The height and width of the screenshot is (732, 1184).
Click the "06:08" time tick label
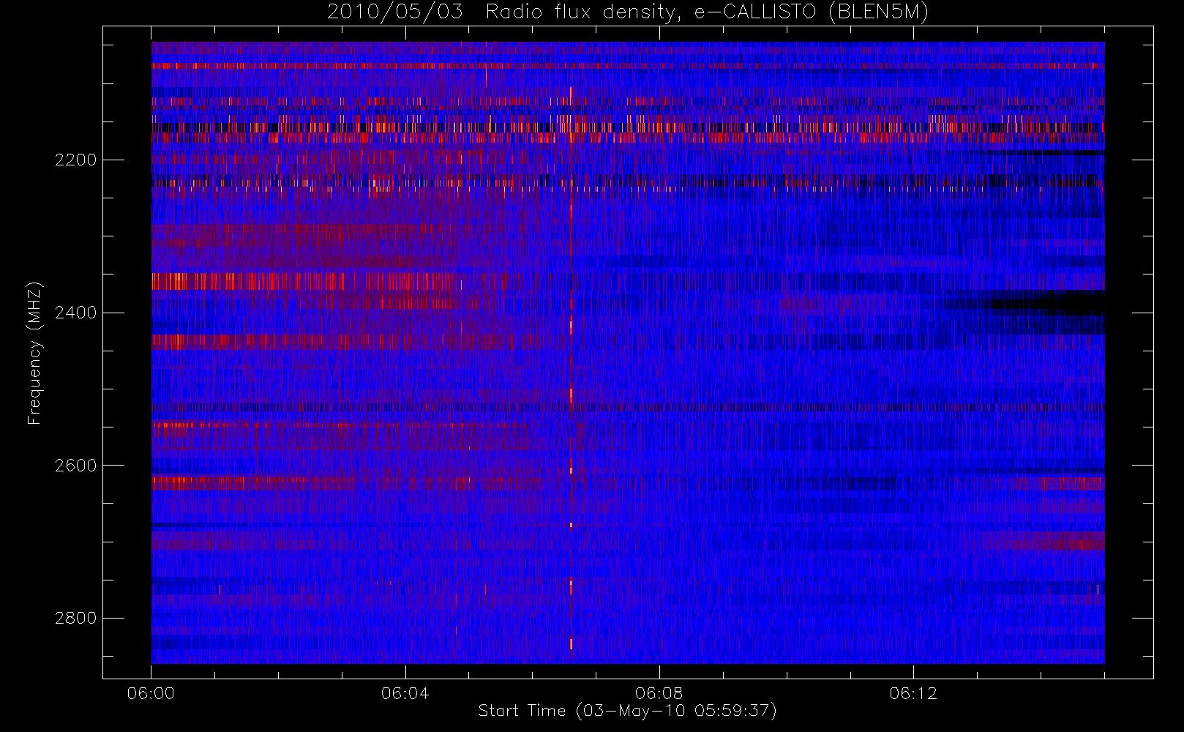(659, 693)
